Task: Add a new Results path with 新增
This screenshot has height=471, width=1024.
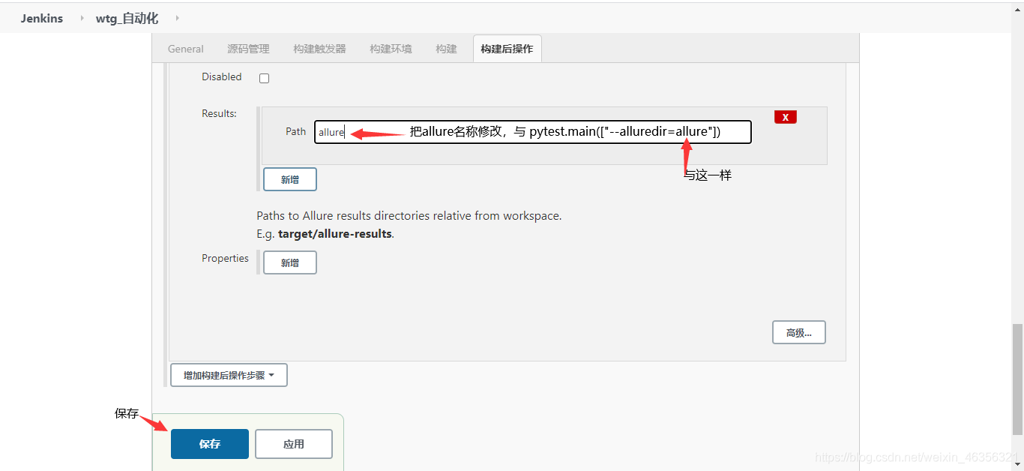Action: pos(289,179)
